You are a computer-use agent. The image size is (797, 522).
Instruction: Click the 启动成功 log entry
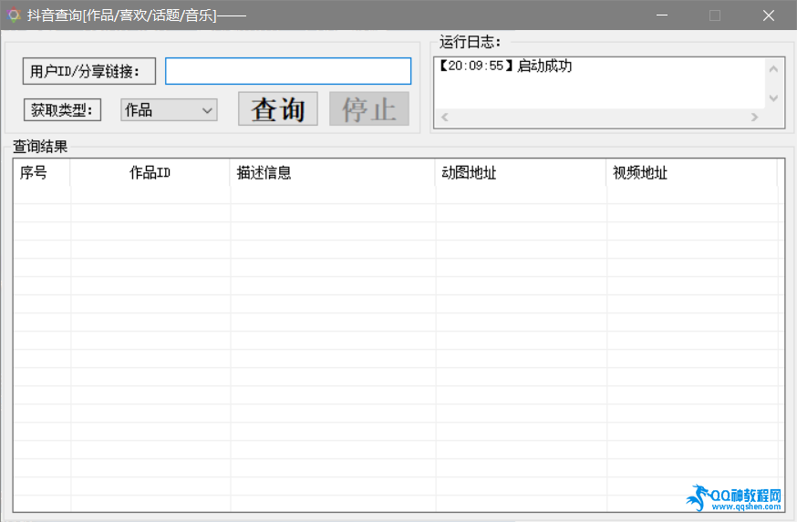coord(506,66)
